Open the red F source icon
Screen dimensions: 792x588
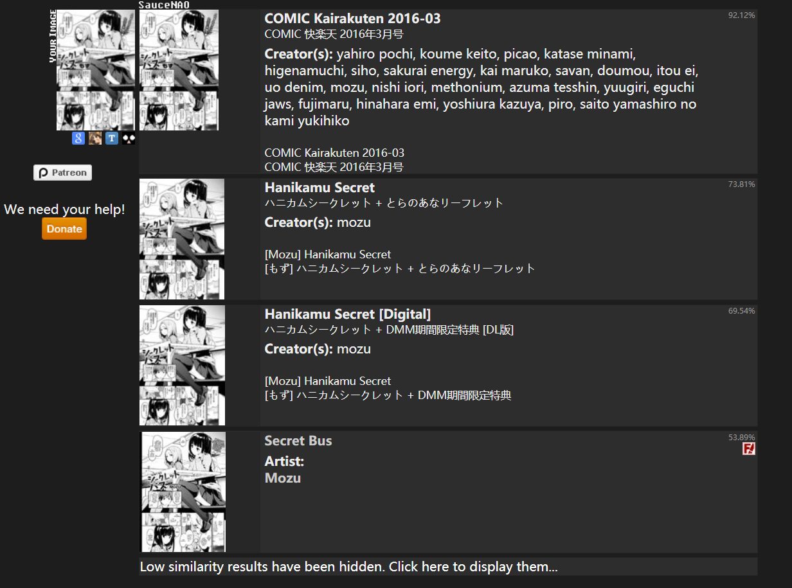pyautogui.click(x=749, y=449)
